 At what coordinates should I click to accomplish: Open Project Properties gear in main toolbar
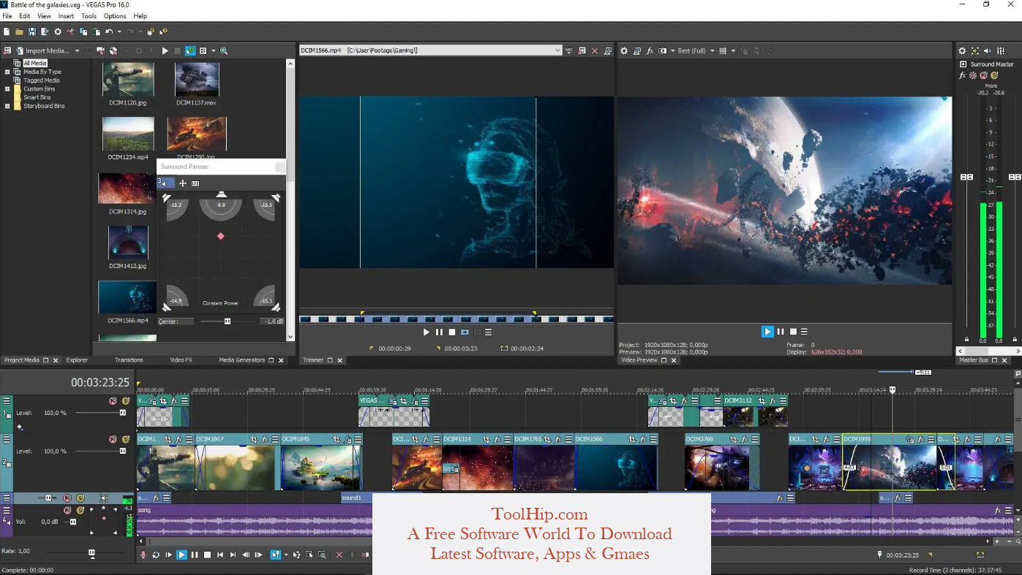[58, 31]
